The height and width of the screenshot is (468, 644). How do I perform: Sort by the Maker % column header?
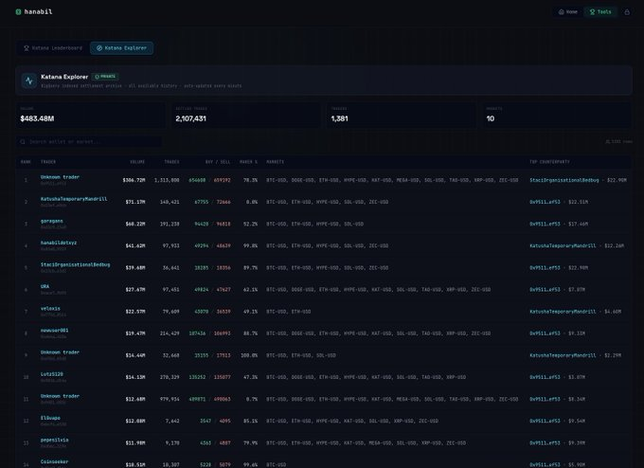248,162
